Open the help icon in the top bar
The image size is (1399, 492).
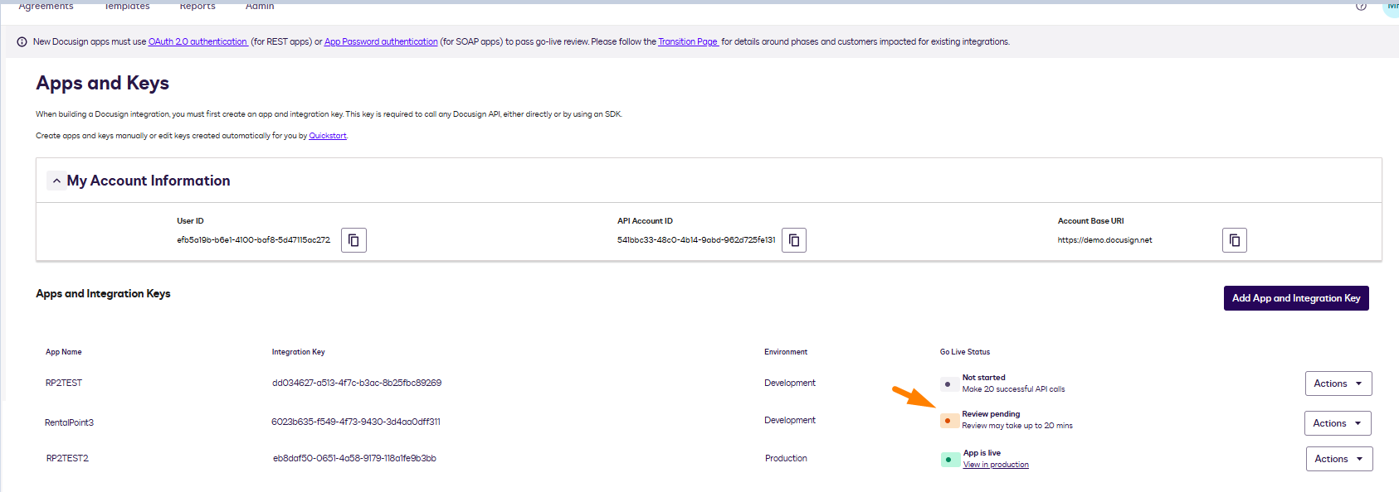(1361, 6)
